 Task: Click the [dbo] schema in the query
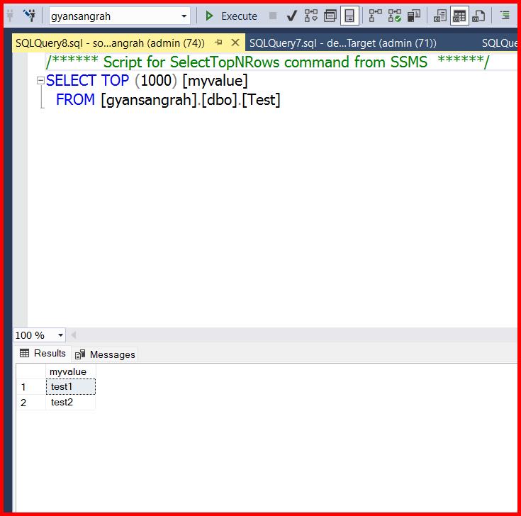point(219,100)
